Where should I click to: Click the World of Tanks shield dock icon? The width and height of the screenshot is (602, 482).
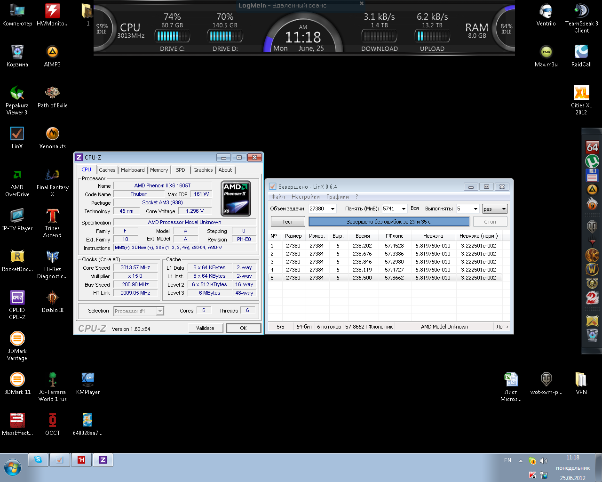[x=592, y=226]
